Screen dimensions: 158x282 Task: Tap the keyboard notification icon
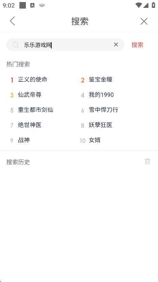pyautogui.click(x=42, y=5)
